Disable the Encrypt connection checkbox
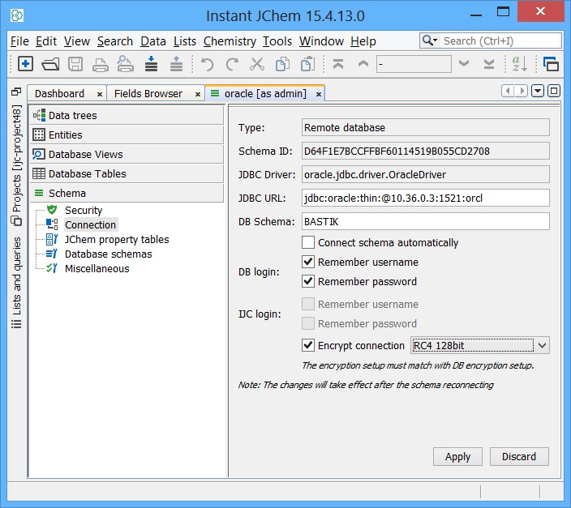Viewport: 571px width, 508px height. coord(308,345)
